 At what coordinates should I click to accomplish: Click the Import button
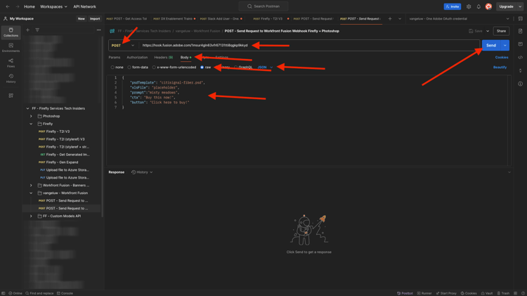[95, 19]
